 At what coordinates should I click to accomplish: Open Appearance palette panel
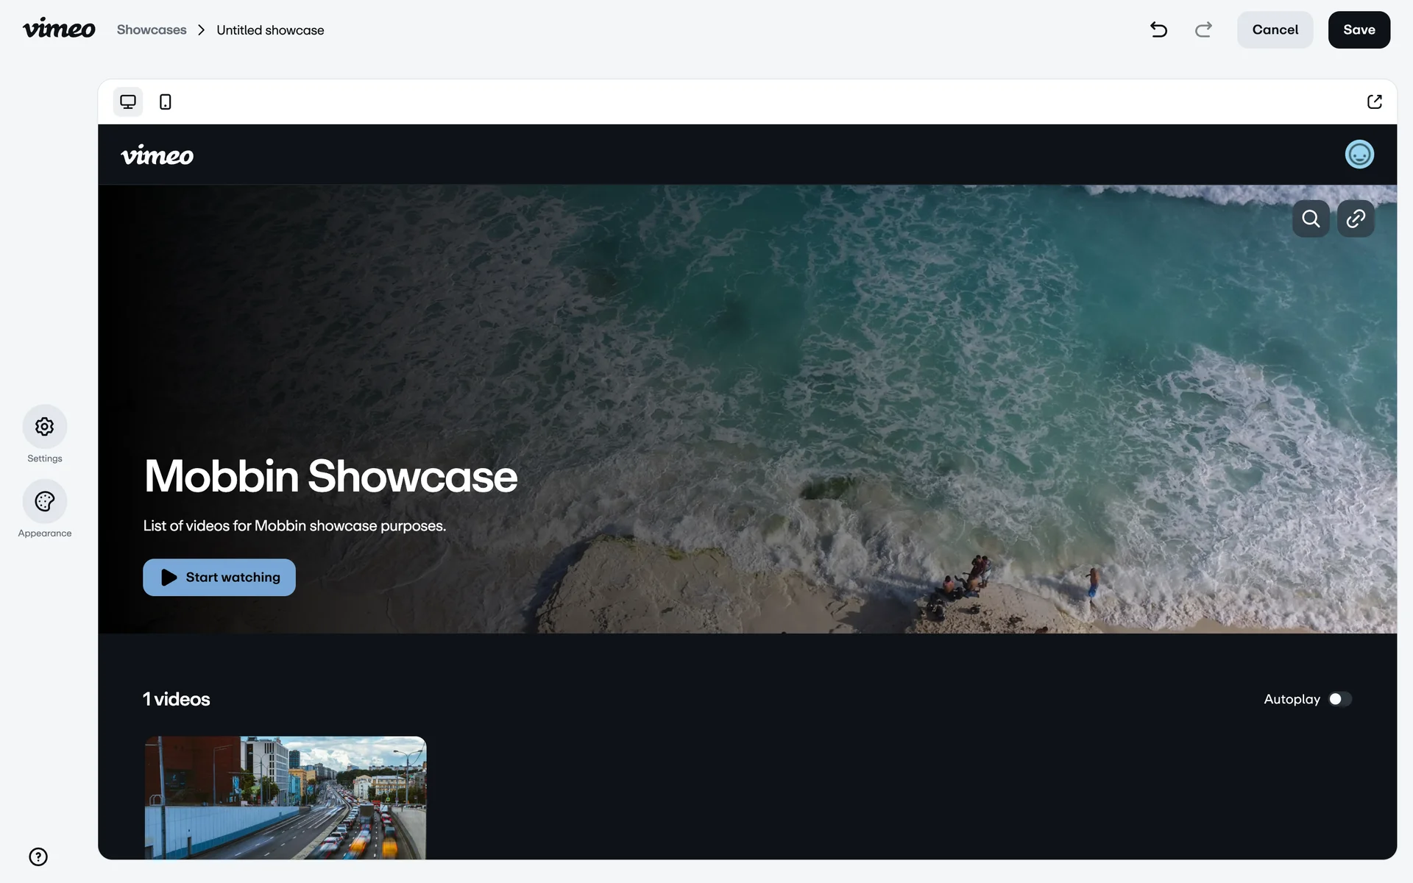click(45, 502)
